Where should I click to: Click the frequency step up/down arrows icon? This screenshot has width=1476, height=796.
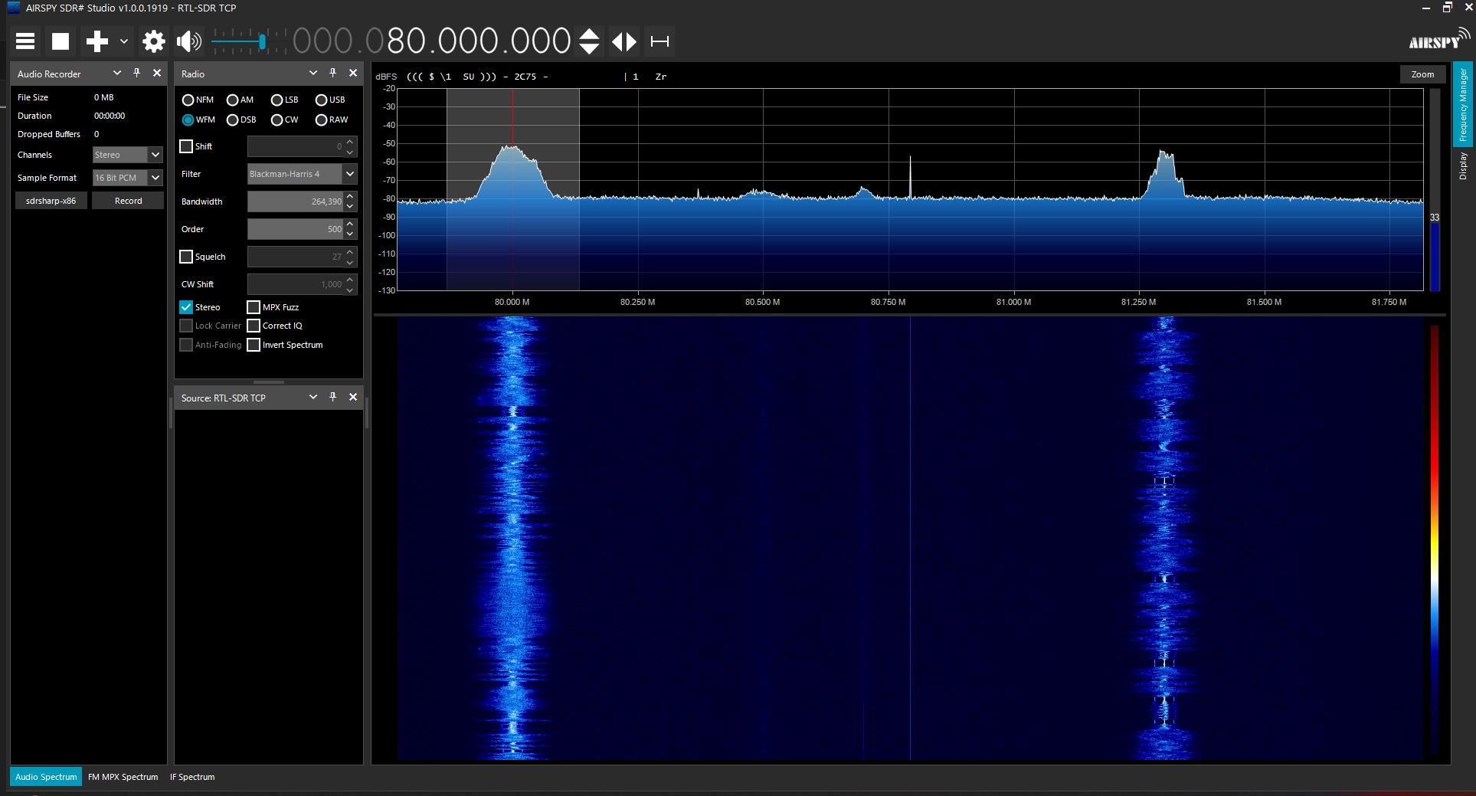(589, 41)
